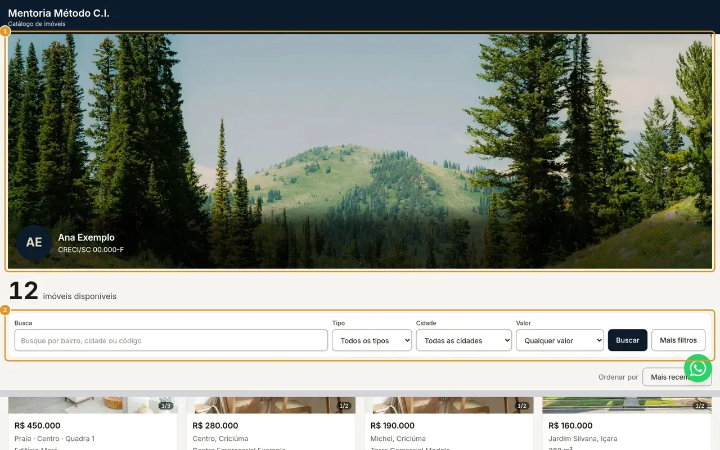Screen dimensions: 720x450
Task: Click the Ordenar por label
Action: [x=618, y=377]
